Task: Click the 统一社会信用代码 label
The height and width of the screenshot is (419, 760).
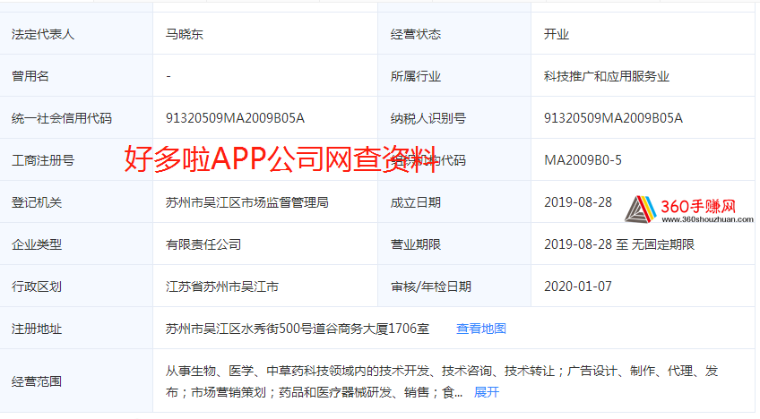Action: (x=62, y=118)
